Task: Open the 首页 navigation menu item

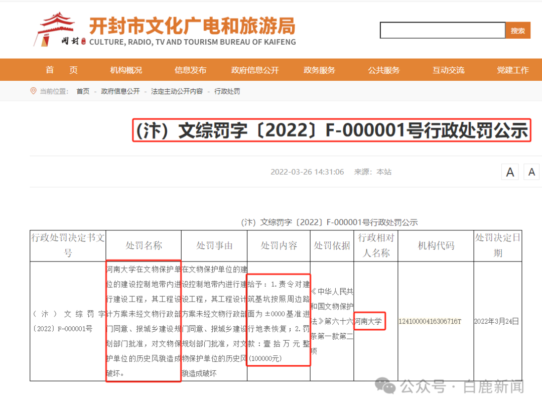Action: click(62, 70)
